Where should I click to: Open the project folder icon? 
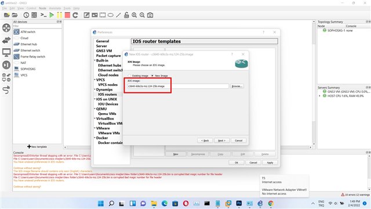click(14, 15)
